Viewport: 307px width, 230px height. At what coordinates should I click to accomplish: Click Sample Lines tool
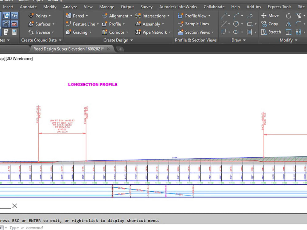pos(193,24)
